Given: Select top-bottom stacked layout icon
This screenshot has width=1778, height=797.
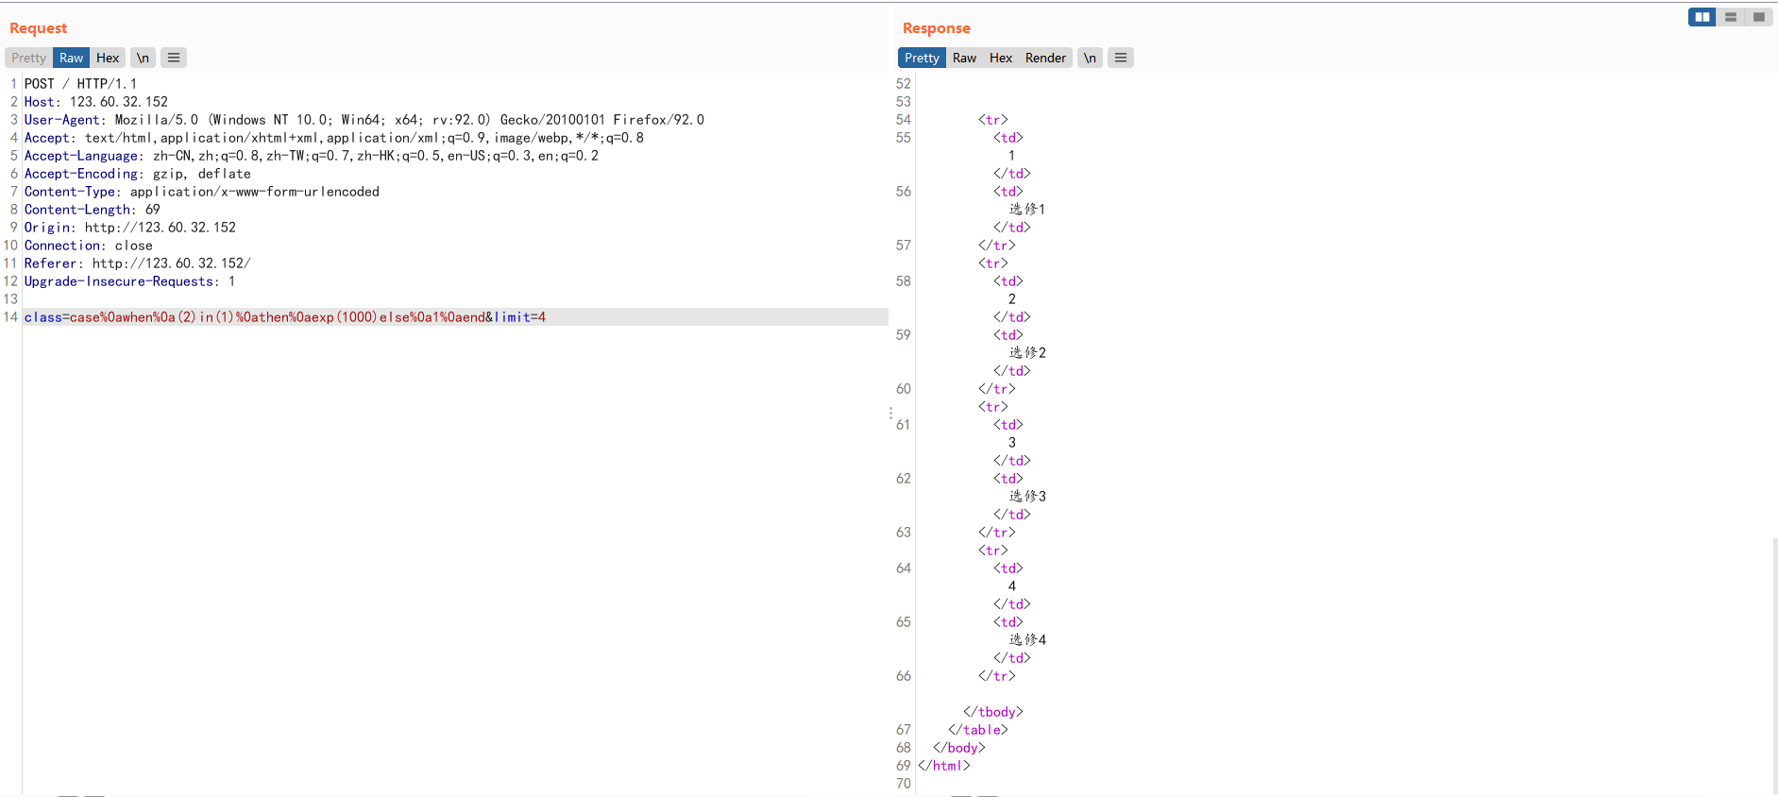Looking at the screenshot, I should [1731, 17].
